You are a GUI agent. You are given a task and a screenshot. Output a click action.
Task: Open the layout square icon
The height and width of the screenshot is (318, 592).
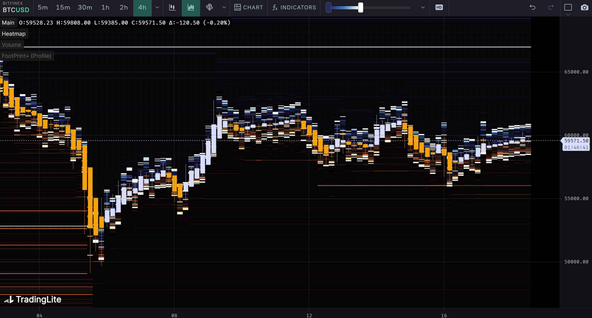click(568, 7)
